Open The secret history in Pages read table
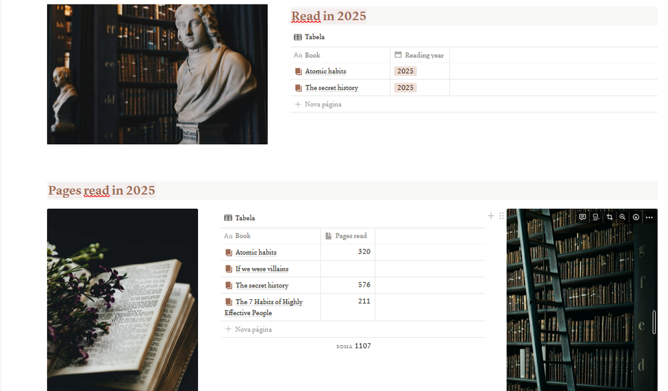This screenshot has width=668, height=391. (262, 285)
